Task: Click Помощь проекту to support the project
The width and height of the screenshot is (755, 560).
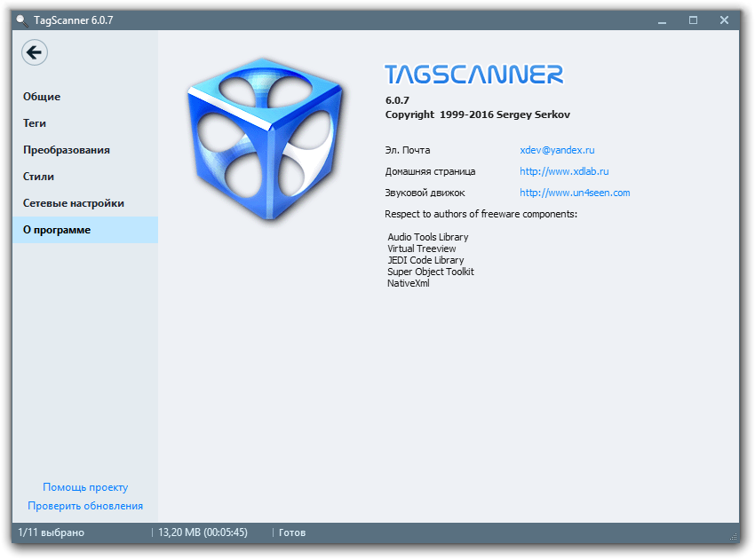Action: (83, 487)
